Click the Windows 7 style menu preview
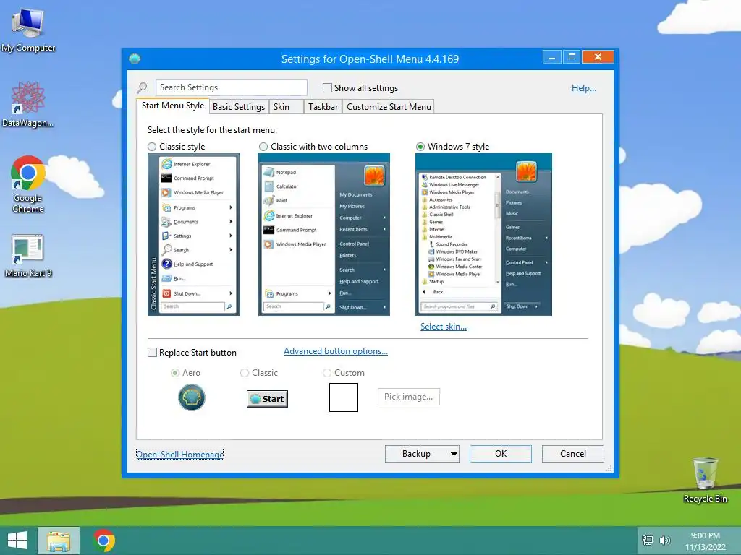Screen dimensions: 741x555 [483, 235]
